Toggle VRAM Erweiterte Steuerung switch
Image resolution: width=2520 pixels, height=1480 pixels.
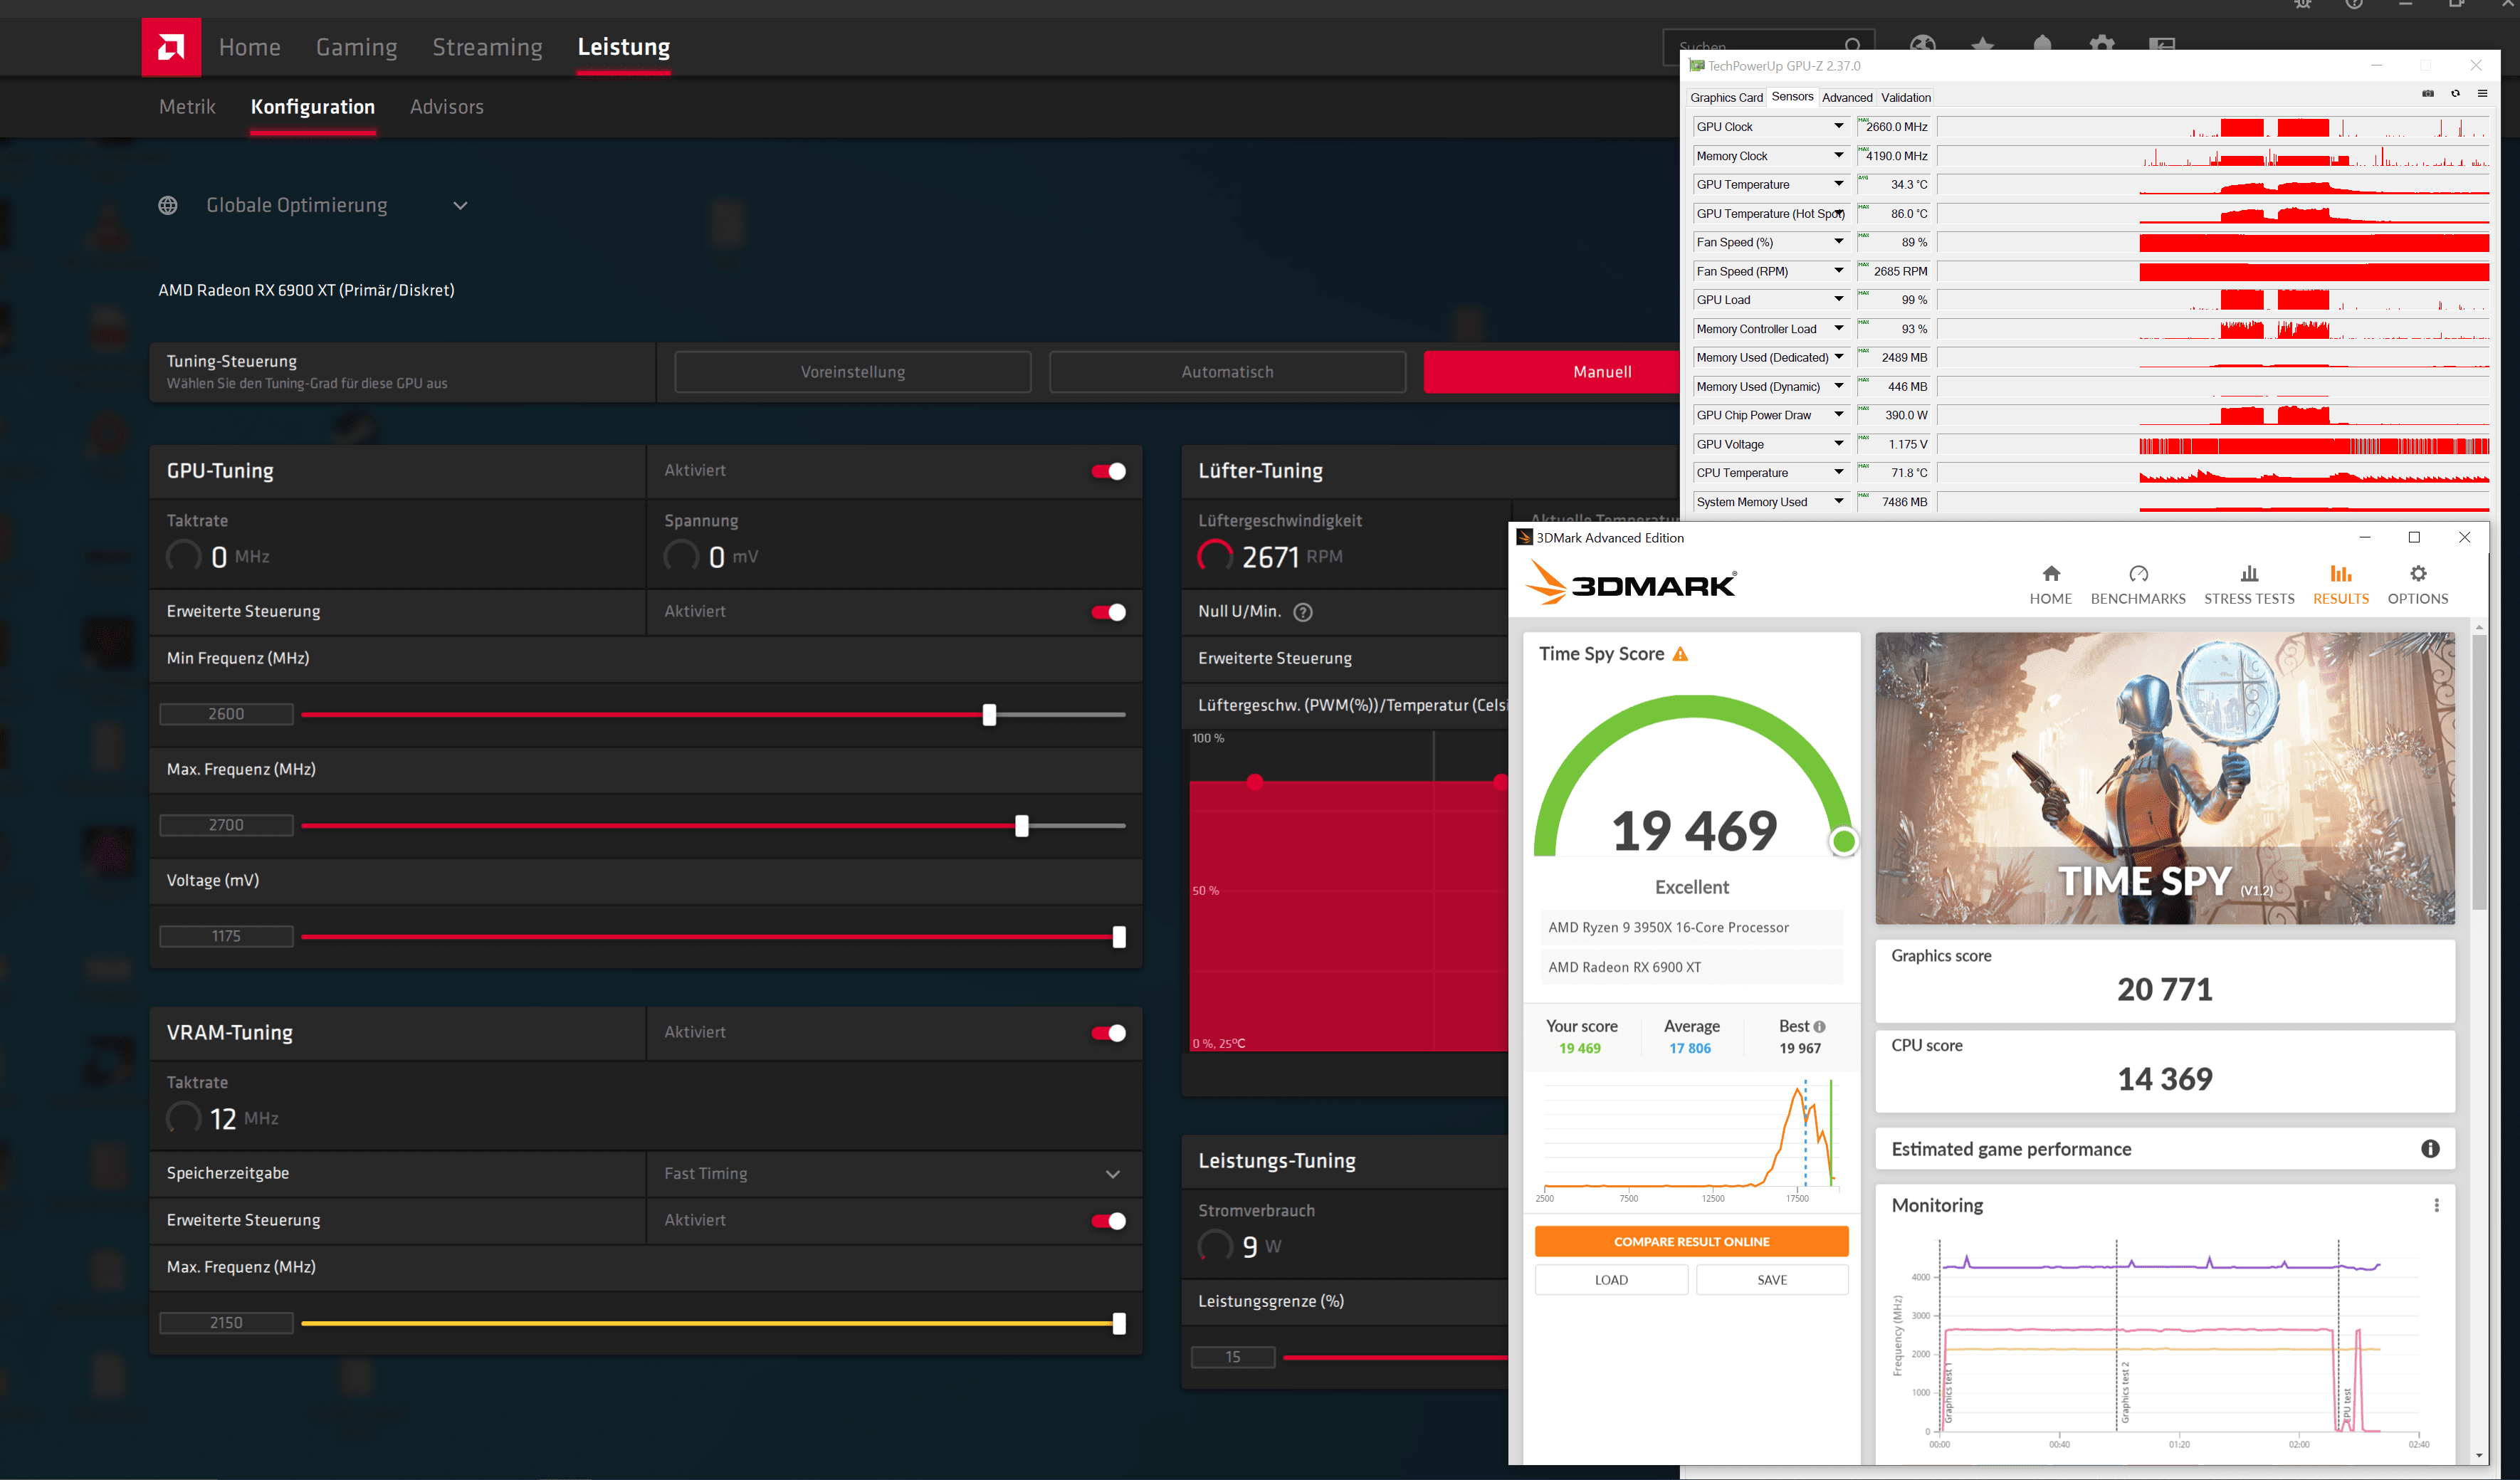(x=1109, y=1221)
